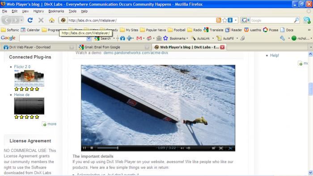Open the File menu
Viewport: 313px width, 176px height.
coord(4,11)
